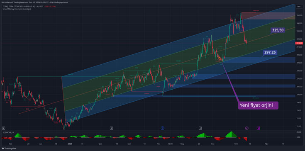305x151 pixels.
Task: Click the earnings E marker near May 20
Action: [200, 128]
